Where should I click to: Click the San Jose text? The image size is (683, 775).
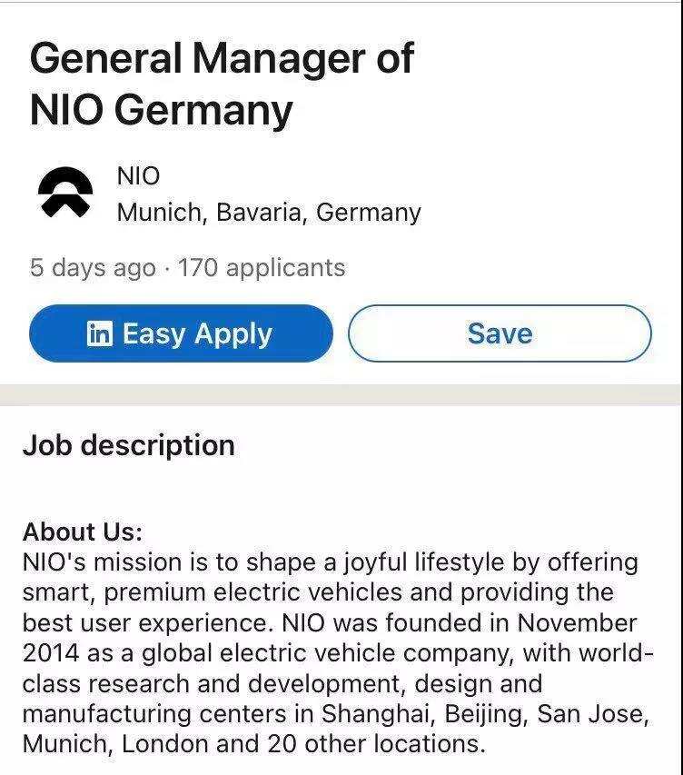(590, 714)
